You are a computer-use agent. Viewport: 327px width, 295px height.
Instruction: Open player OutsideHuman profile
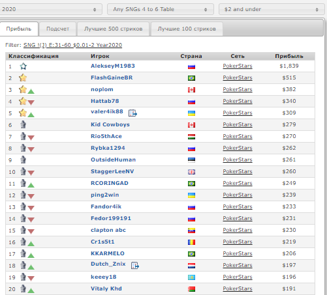click(x=113, y=160)
